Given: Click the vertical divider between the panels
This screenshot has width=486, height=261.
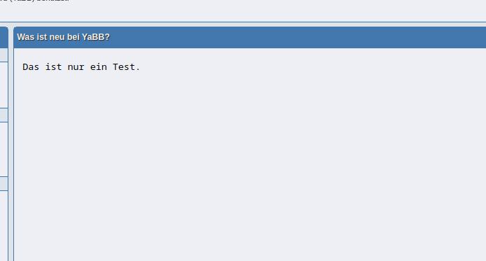Looking at the screenshot, I should click(x=11, y=144).
